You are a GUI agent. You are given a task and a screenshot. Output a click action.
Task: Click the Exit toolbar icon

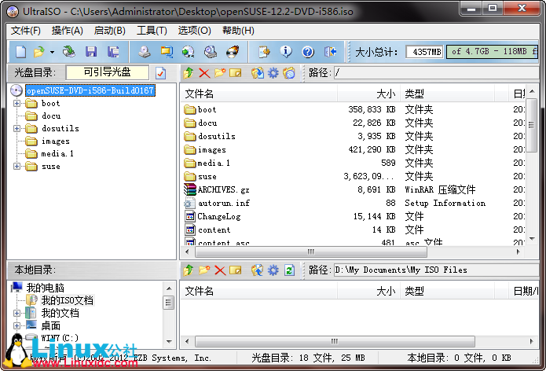330,52
